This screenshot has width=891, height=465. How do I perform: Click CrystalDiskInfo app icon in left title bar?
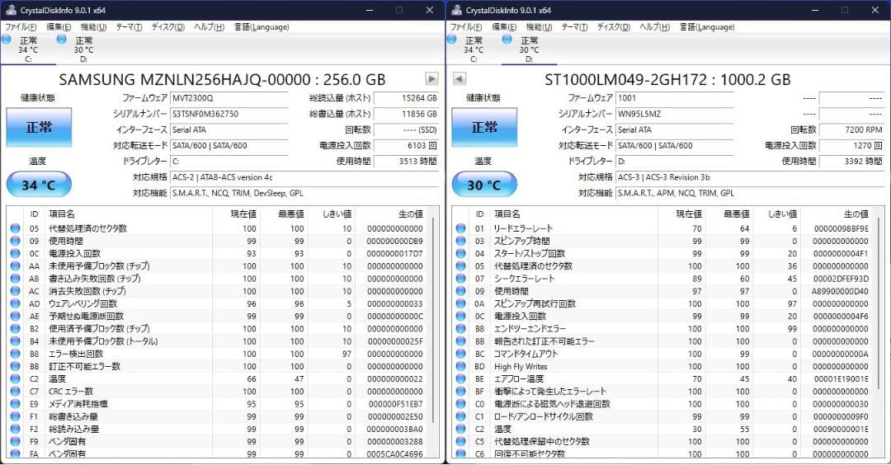pos(10,10)
